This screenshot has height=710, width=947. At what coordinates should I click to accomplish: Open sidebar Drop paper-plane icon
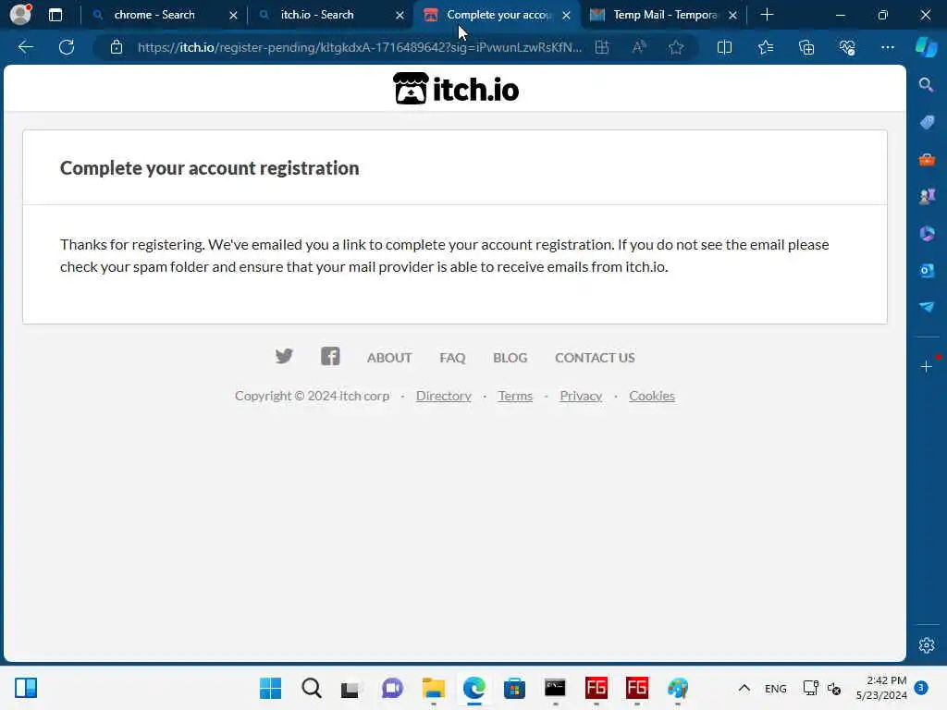(927, 307)
